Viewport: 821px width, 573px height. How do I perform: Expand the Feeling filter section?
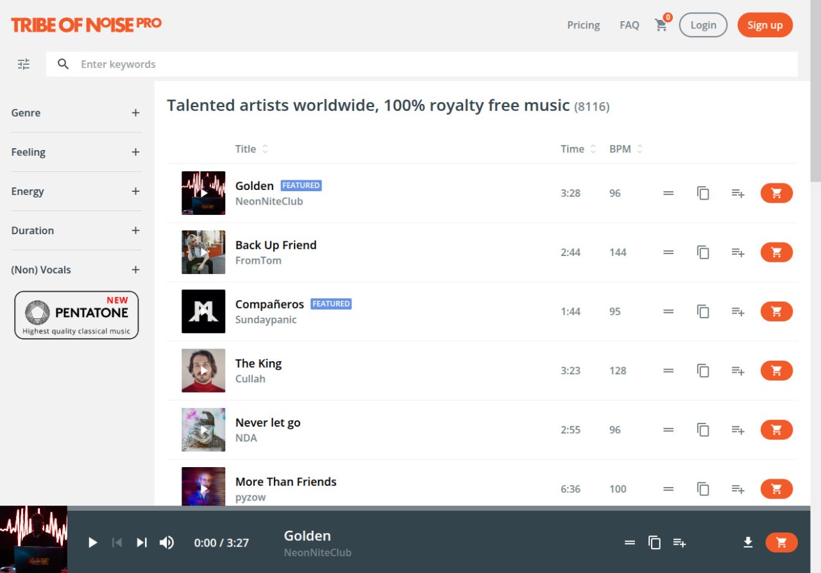click(135, 152)
